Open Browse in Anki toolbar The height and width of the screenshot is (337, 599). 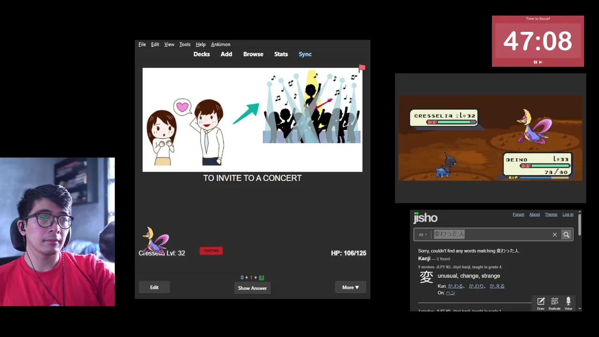(x=253, y=54)
